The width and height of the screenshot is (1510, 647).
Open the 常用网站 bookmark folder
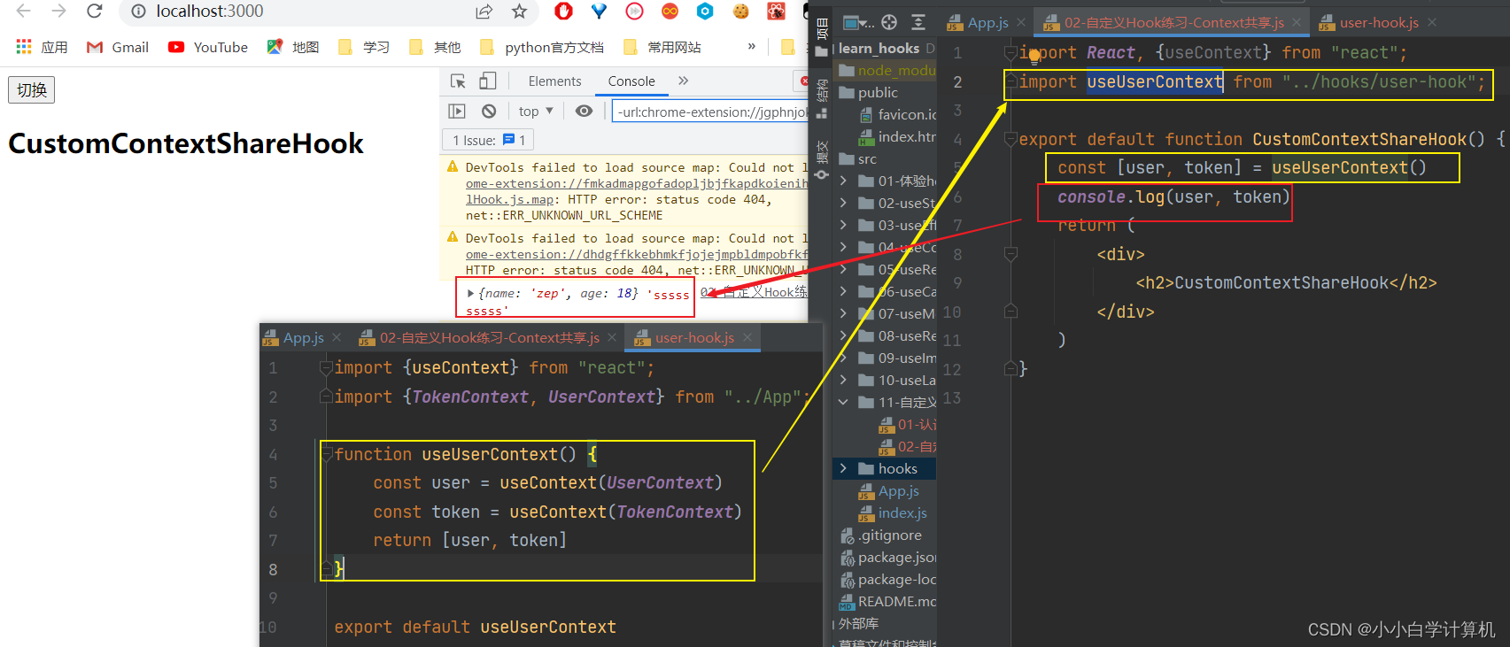click(x=662, y=47)
